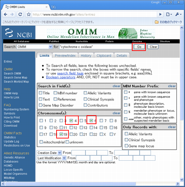Uncheck chromosome 4 checkbox
Image resolution: width=185 pixels, height=187 pixels.
point(71,121)
